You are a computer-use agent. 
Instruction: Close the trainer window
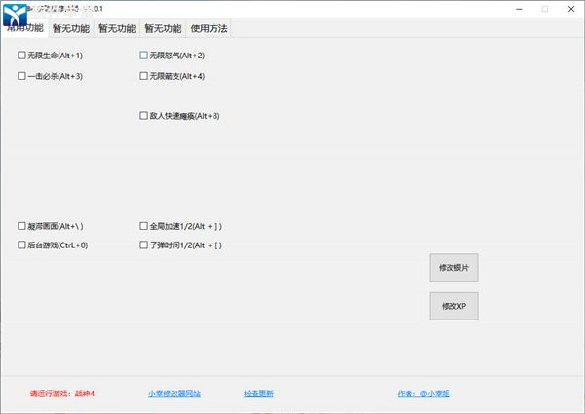click(x=571, y=9)
